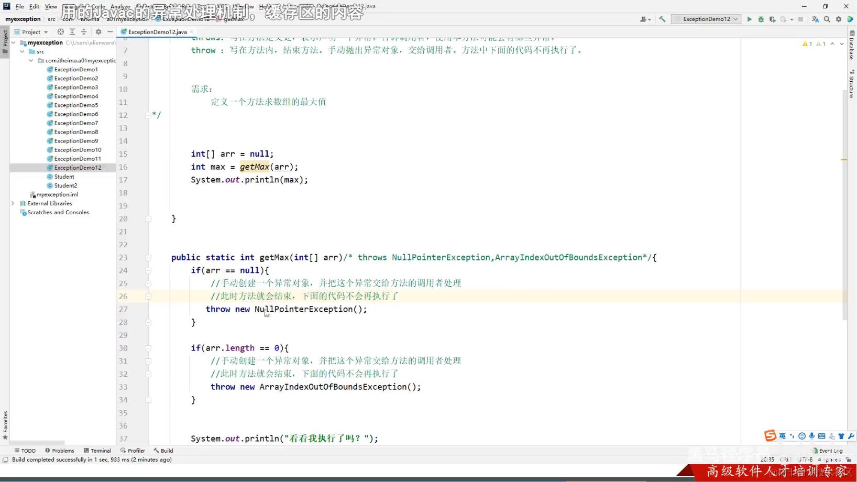Click the read-only lock icon in status bar
This screenshot has height=482, width=857.
pyautogui.click(x=848, y=459)
